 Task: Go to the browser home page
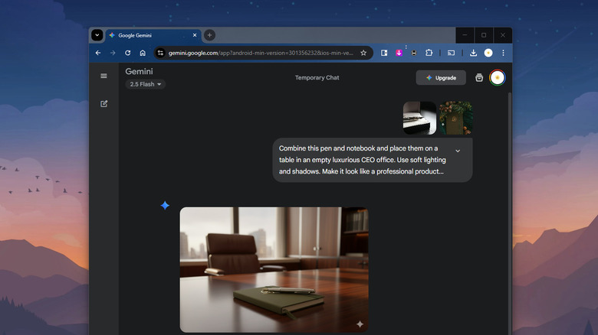point(143,53)
